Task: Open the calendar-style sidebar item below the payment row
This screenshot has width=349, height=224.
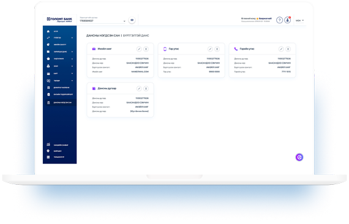Action: pyautogui.click(x=48, y=88)
